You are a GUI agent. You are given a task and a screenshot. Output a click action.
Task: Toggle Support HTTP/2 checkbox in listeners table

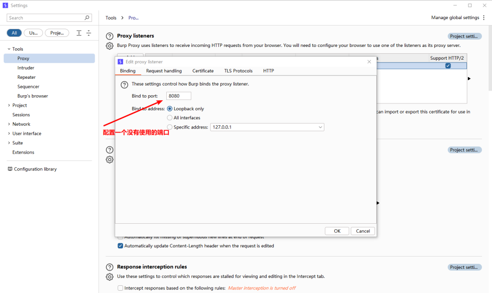pyautogui.click(x=448, y=66)
